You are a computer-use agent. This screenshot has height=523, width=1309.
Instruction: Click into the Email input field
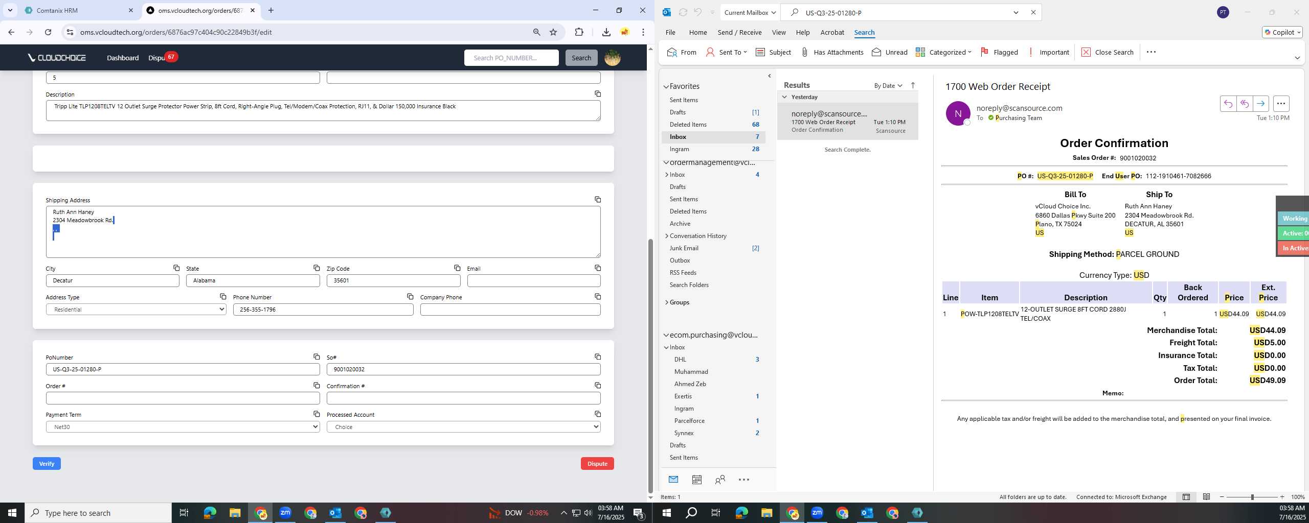(533, 280)
